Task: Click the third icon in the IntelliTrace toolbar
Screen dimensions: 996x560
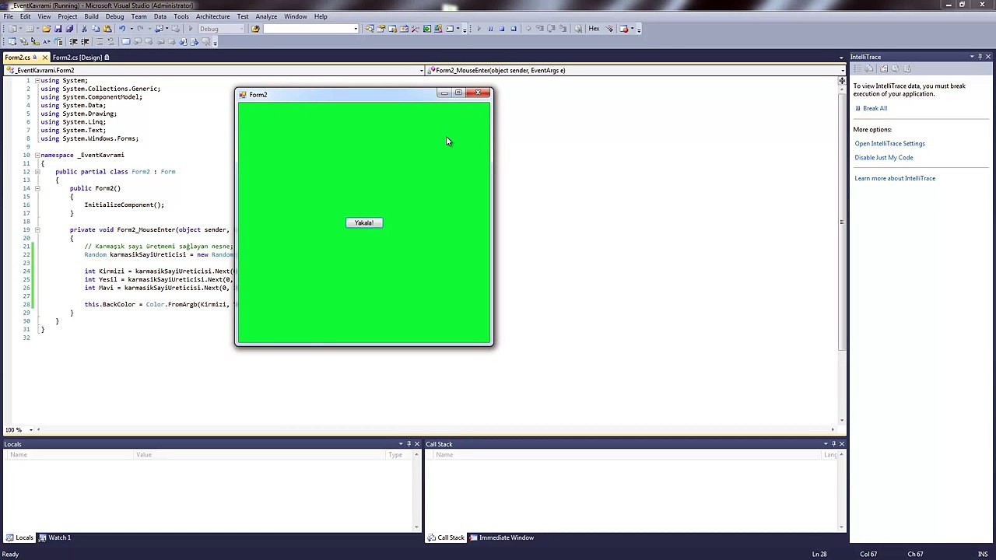Action: [883, 69]
